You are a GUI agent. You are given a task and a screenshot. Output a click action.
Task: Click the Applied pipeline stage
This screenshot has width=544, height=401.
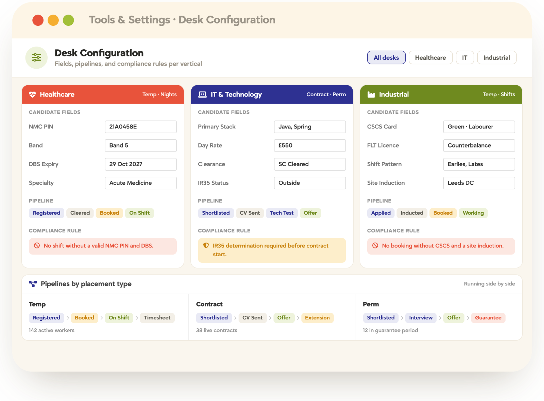(x=381, y=213)
